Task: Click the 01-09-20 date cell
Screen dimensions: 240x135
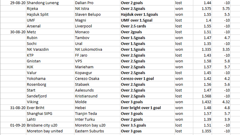Action: point(13,125)
